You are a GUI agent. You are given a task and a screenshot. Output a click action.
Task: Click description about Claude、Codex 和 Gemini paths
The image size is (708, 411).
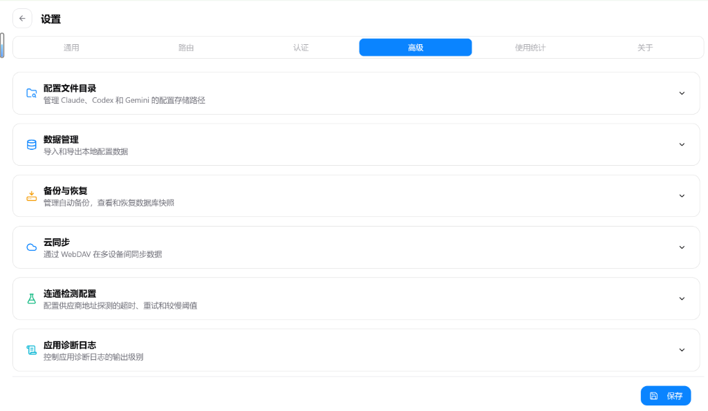[124, 100]
